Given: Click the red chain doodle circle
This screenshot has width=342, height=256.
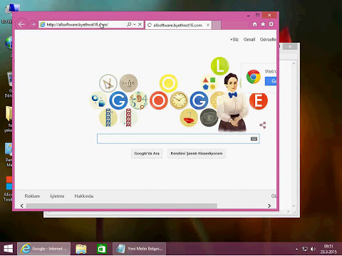Looking at the screenshot, I should (128, 117).
